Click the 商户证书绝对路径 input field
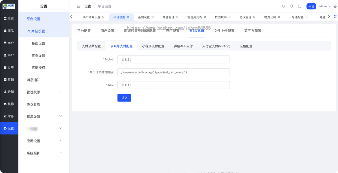Image resolution: width=338 pixels, height=173 pixels. [x=174, y=72]
